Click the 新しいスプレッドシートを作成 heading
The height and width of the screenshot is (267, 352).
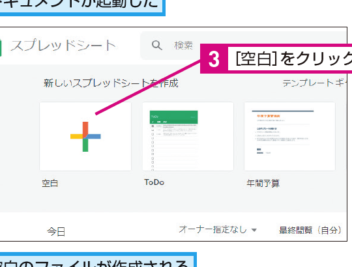[x=111, y=83]
